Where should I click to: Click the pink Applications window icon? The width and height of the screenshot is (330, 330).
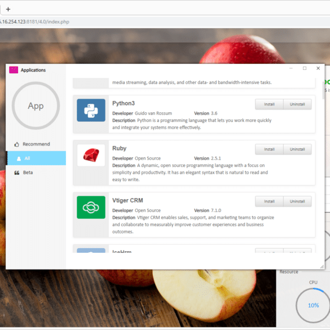14,70
